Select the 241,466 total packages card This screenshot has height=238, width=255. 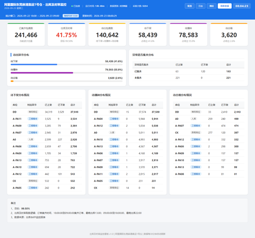[26, 35]
